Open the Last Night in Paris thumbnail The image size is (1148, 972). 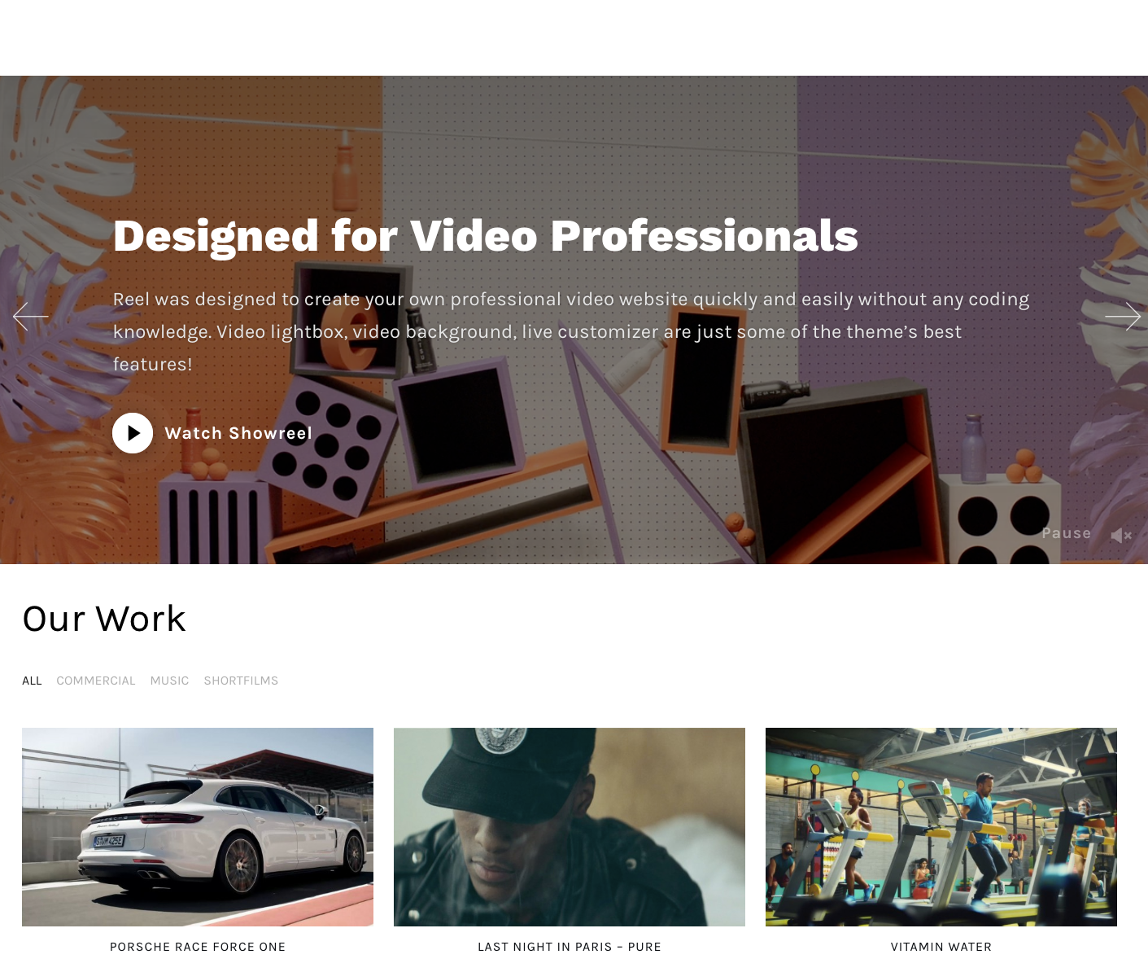pyautogui.click(x=570, y=827)
